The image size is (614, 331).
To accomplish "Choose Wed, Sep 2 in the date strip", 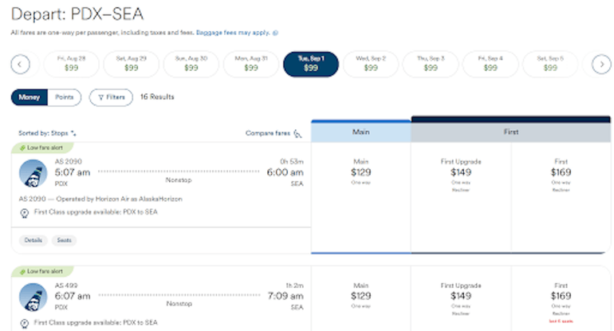I will pyautogui.click(x=371, y=64).
